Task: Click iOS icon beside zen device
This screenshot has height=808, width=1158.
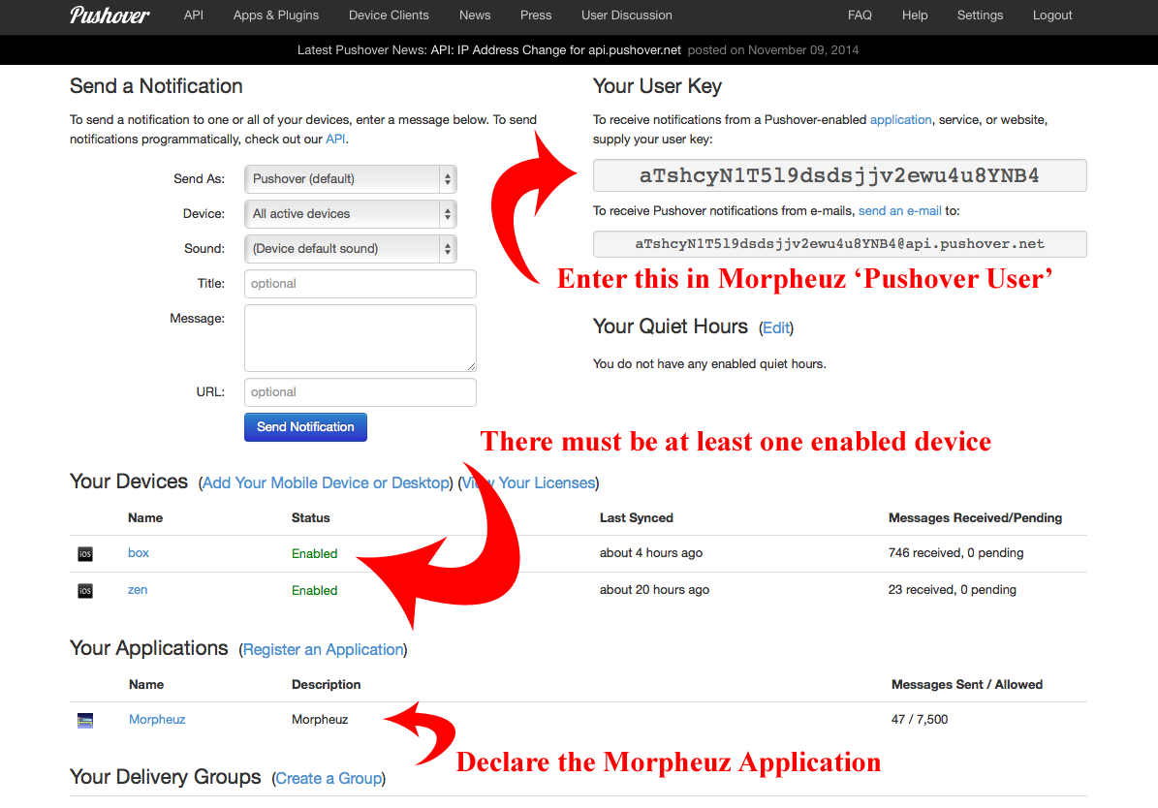Action: [85, 591]
